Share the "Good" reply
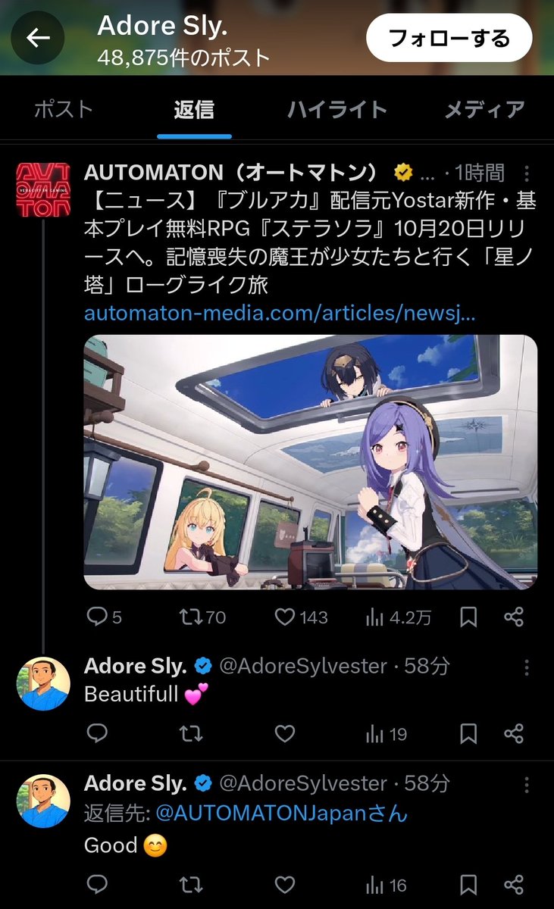The height and width of the screenshot is (909, 554). click(514, 883)
